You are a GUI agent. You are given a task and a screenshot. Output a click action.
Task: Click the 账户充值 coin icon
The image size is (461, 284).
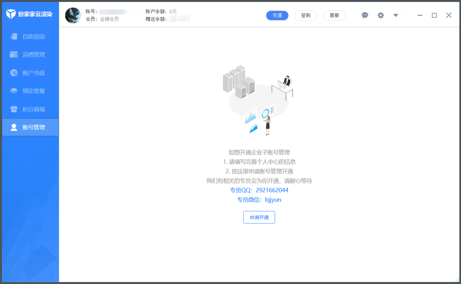pyautogui.click(x=14, y=73)
